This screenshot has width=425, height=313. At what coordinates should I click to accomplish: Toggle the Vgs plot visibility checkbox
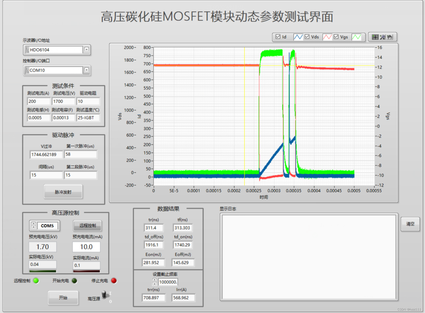(336, 37)
